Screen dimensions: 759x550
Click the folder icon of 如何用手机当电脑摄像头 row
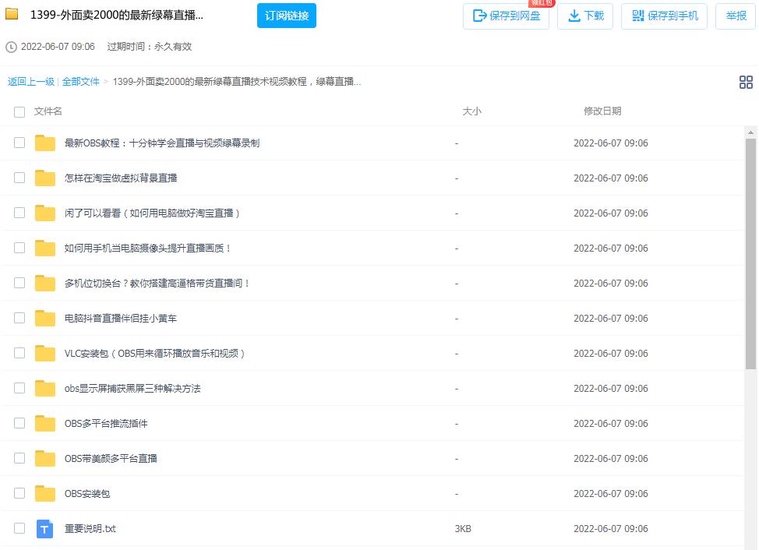click(x=45, y=248)
